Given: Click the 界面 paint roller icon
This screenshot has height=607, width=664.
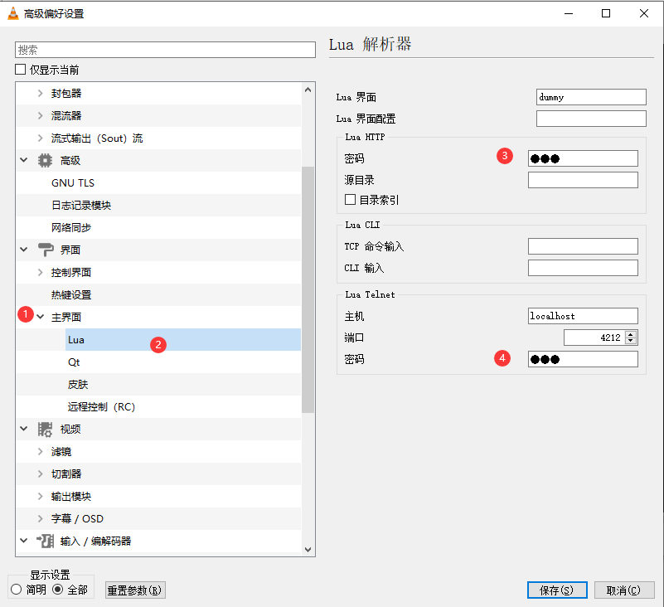Looking at the screenshot, I should click(46, 250).
